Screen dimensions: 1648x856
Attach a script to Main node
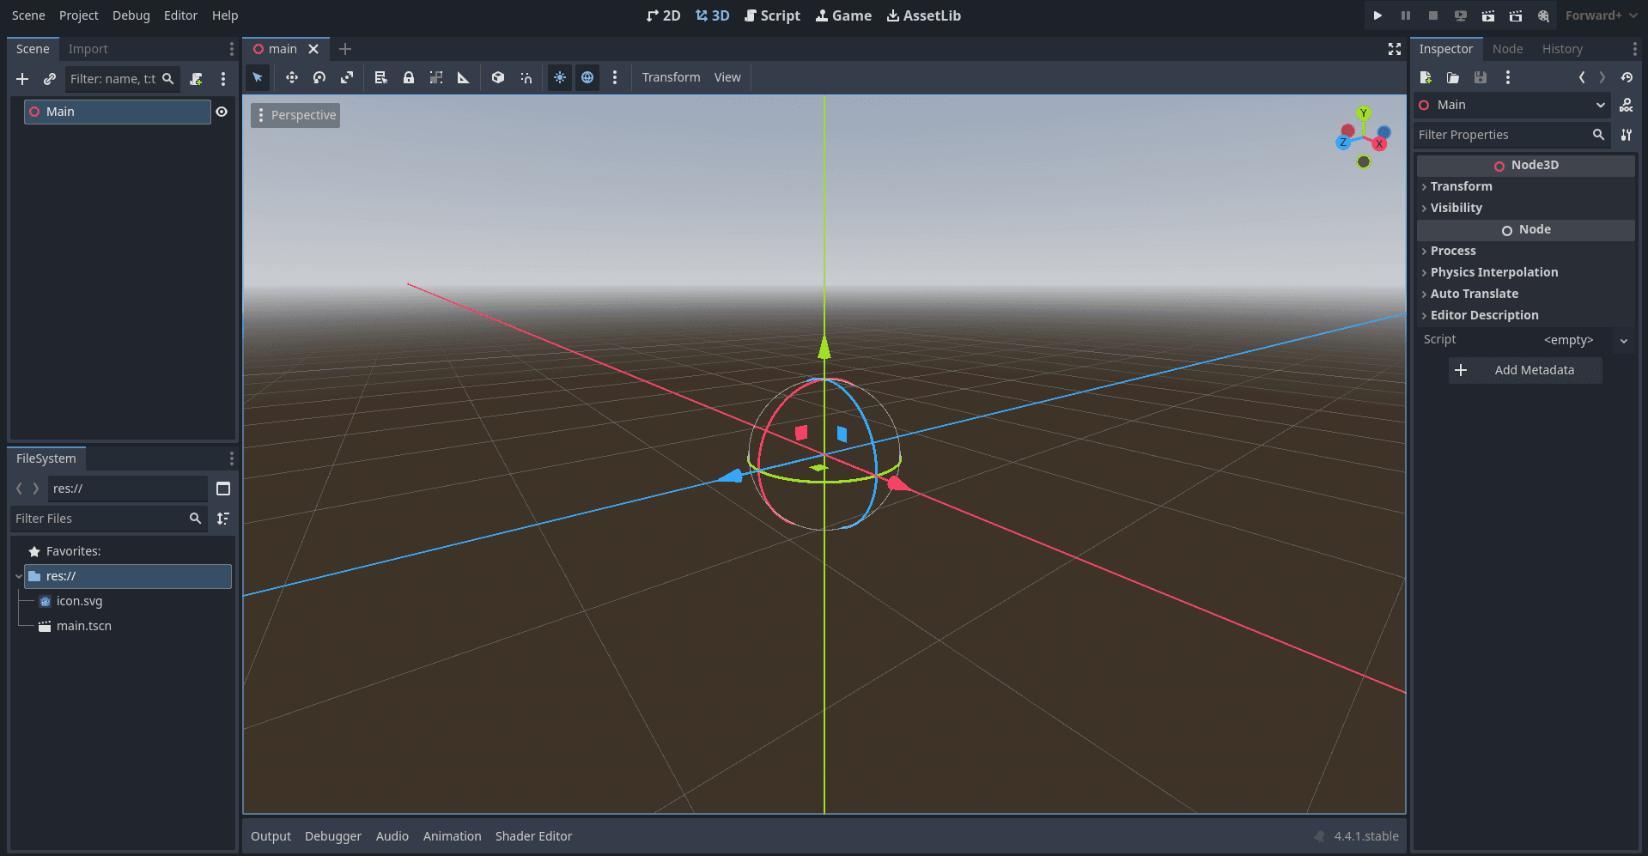pyautogui.click(x=197, y=79)
